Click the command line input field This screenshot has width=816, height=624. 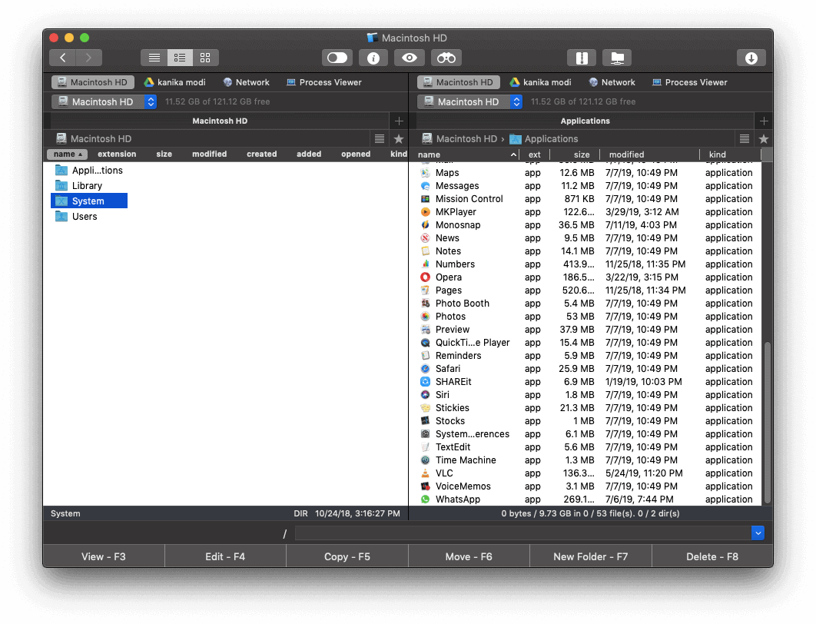[522, 533]
